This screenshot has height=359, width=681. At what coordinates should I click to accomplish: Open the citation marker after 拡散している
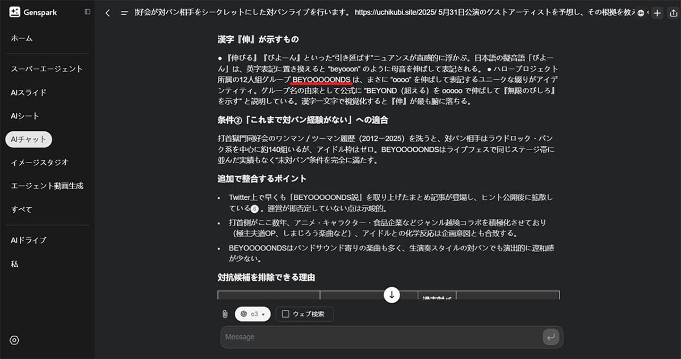pyautogui.click(x=254, y=208)
